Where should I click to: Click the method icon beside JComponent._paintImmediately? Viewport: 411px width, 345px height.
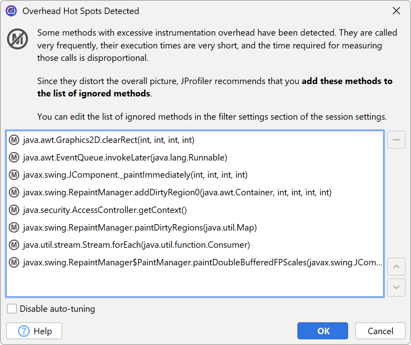point(14,175)
